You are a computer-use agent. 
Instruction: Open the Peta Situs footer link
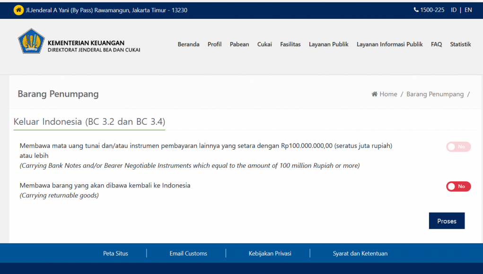pyautogui.click(x=115, y=254)
